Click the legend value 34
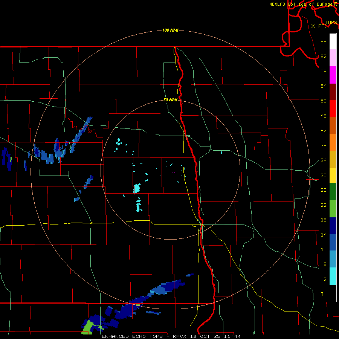This screenshot has width=339, height=339. click(324, 160)
